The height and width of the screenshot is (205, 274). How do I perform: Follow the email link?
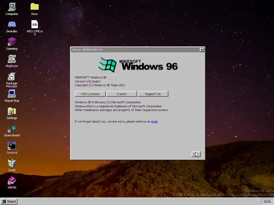154,121
